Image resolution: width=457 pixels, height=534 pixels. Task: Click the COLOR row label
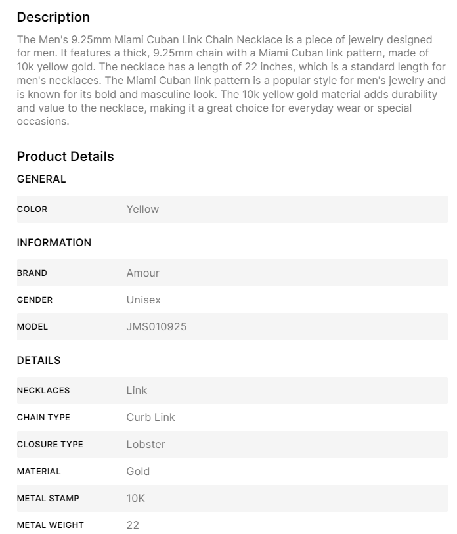pos(32,210)
